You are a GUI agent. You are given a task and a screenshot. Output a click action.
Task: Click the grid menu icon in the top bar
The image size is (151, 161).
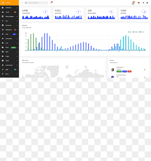143,3
